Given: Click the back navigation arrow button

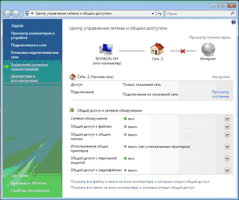Looking at the screenshot, I should pyautogui.click(x=7, y=13).
